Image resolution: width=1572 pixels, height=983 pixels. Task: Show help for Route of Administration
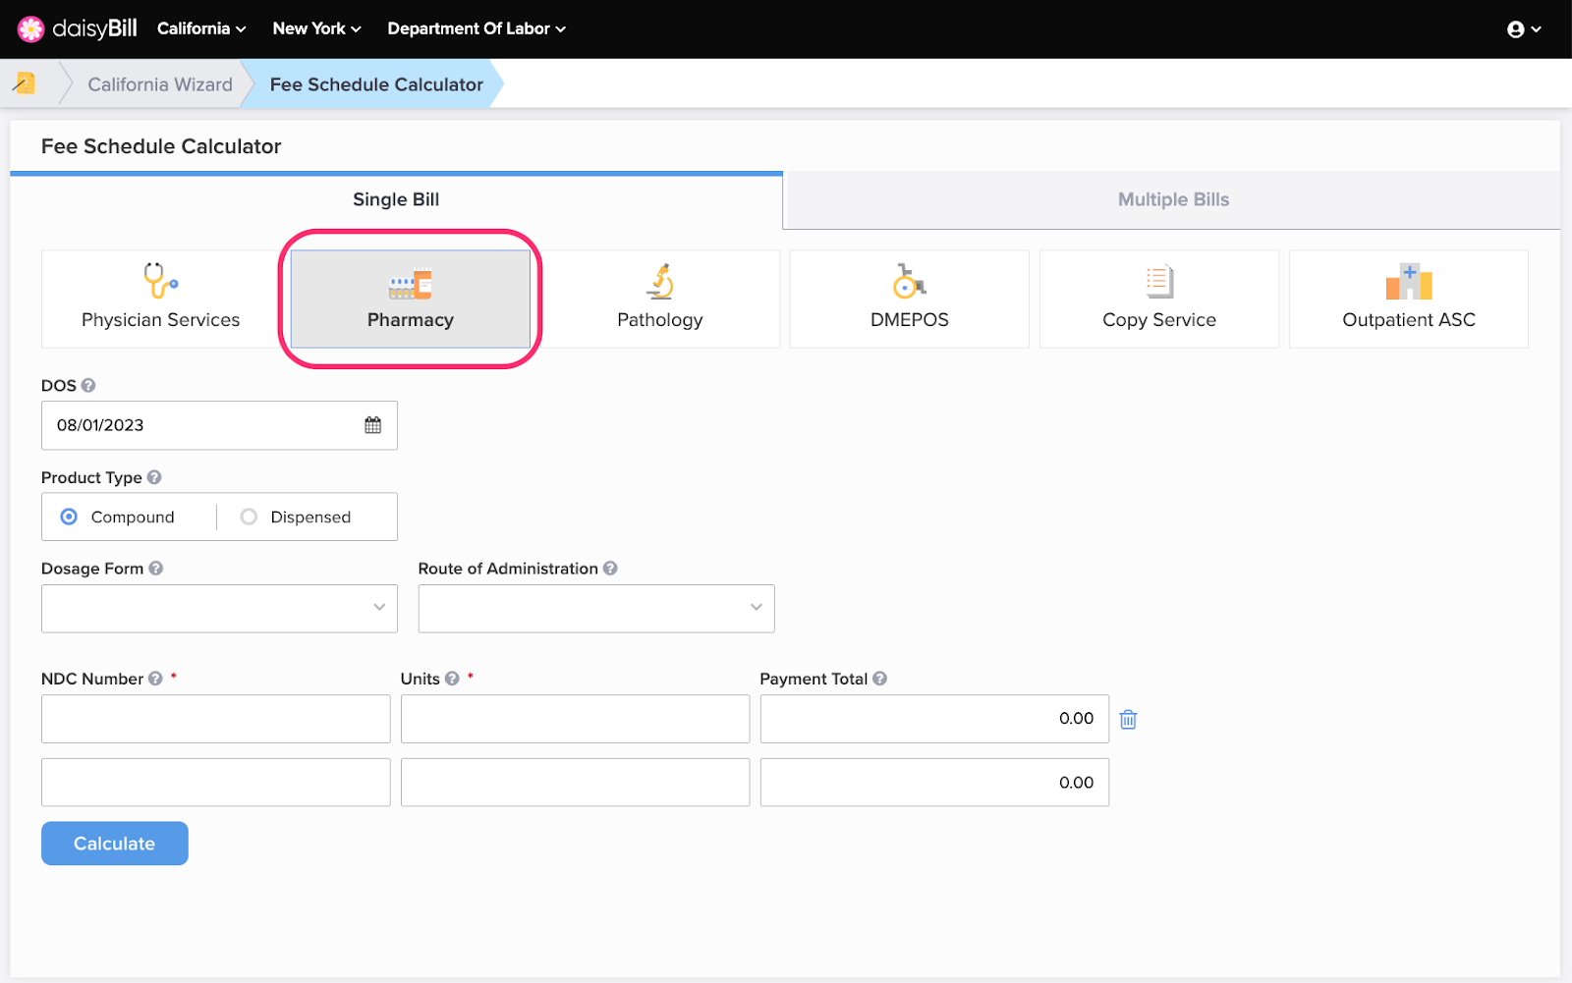click(610, 569)
